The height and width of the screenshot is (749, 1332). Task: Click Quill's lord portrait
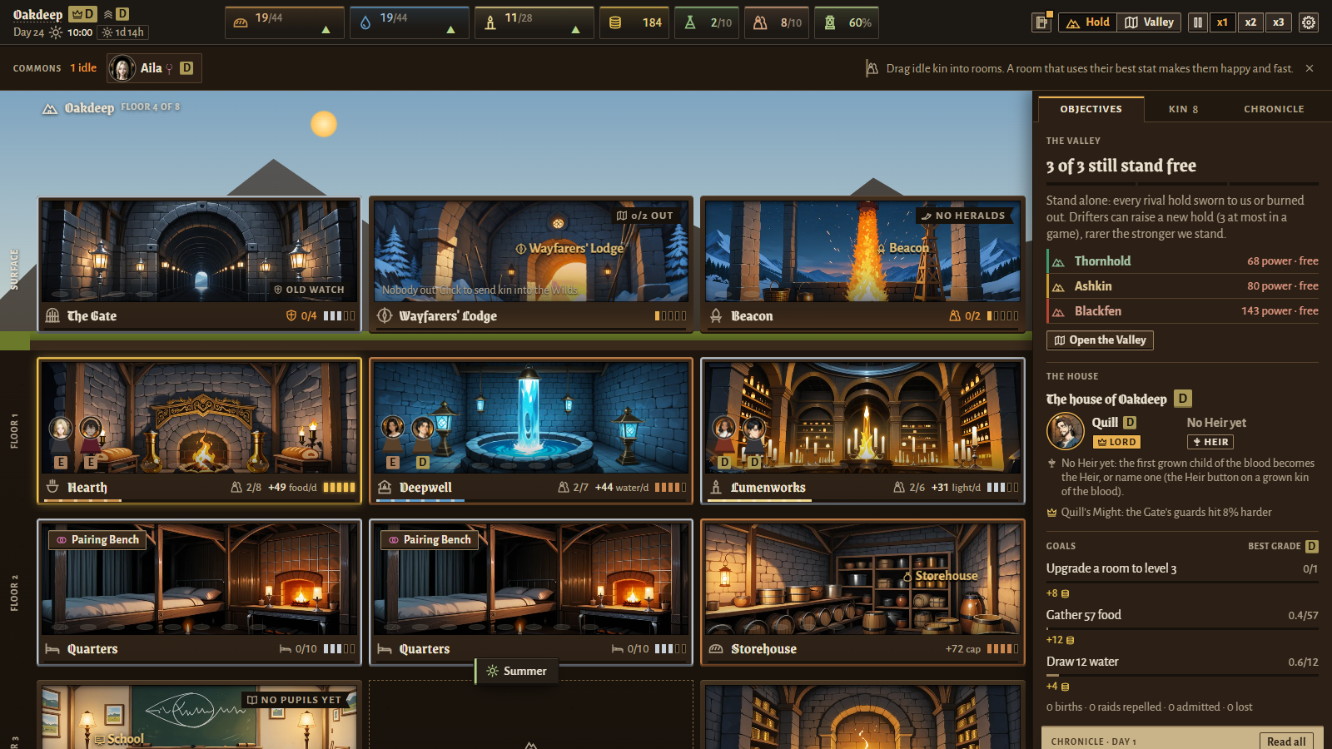[x=1065, y=431]
